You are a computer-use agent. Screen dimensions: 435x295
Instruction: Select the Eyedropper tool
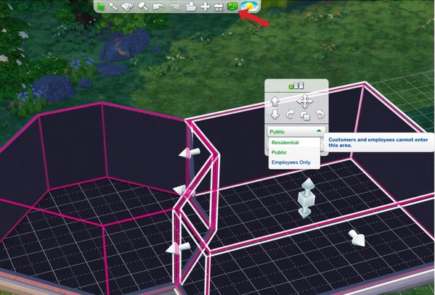113,6
